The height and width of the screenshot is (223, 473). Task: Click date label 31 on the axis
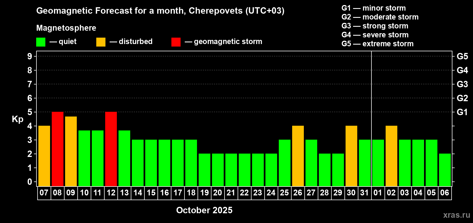[x=364, y=193]
